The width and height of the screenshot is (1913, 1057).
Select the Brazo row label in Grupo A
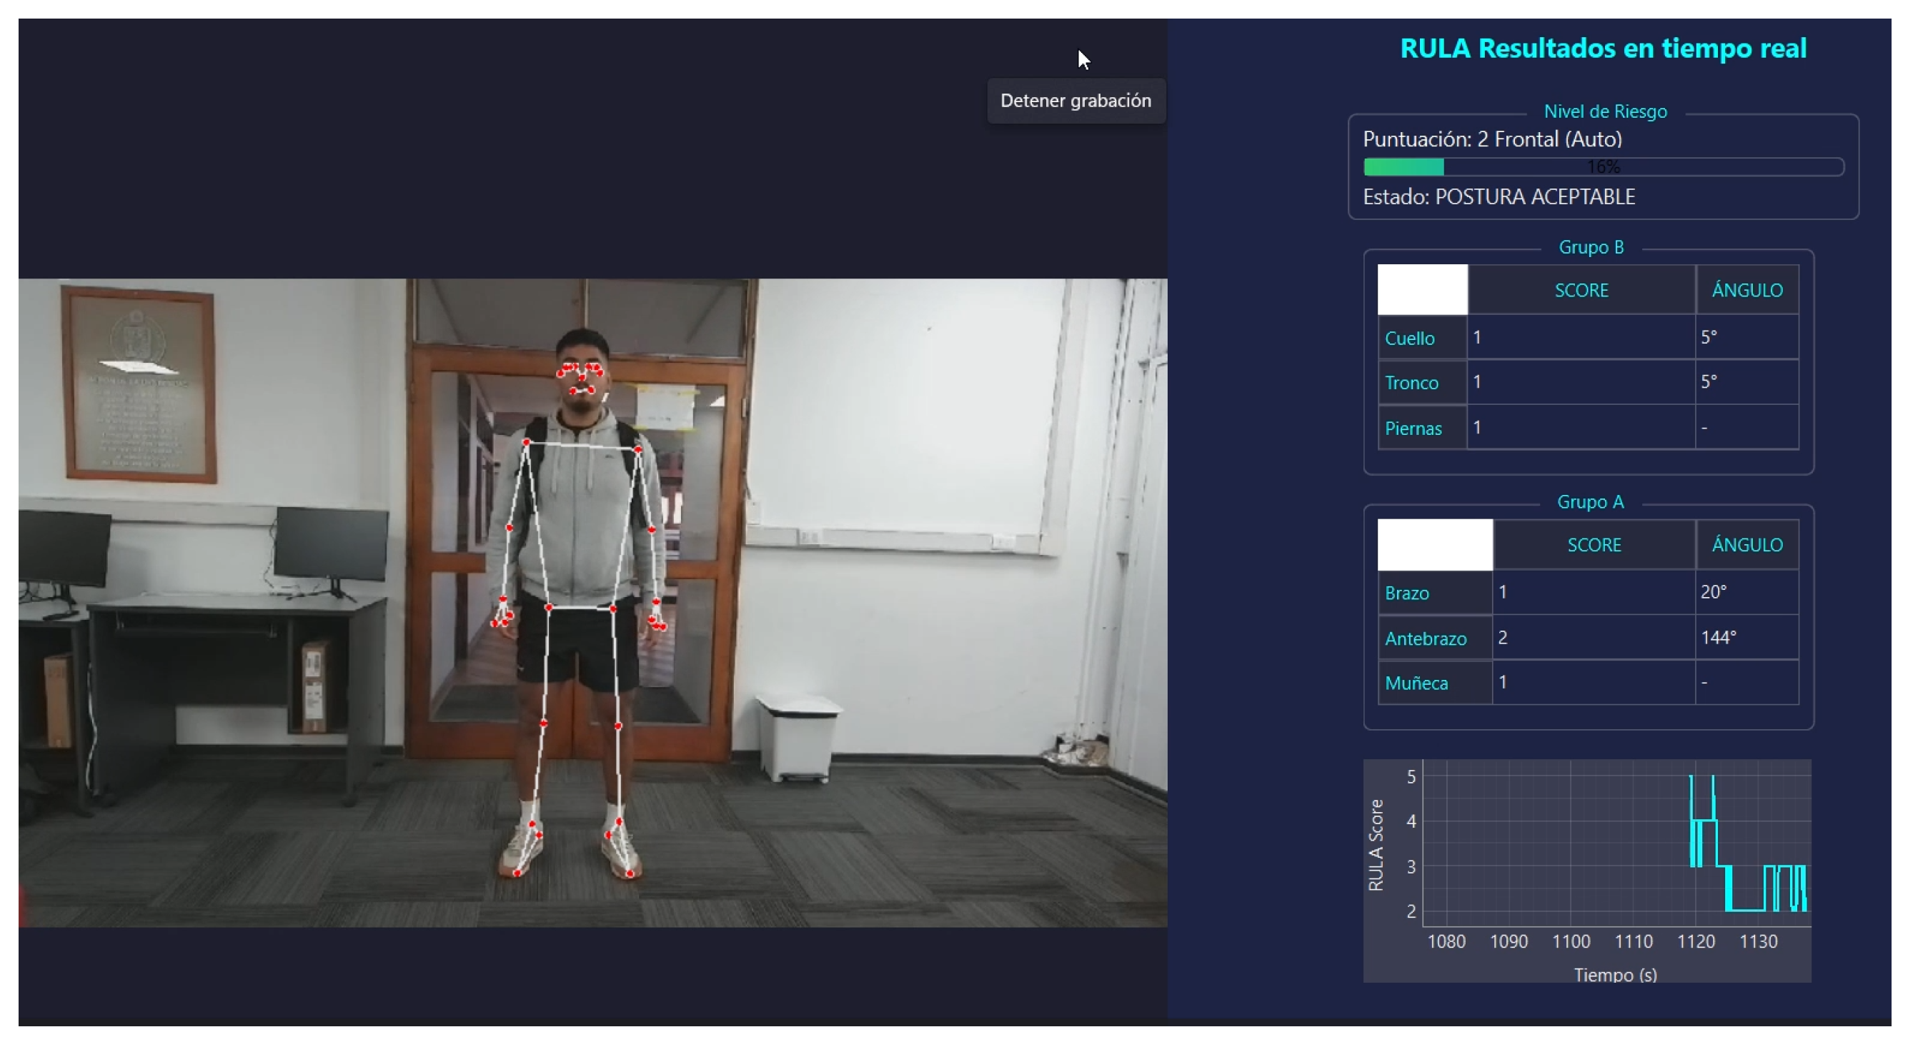point(1406,593)
